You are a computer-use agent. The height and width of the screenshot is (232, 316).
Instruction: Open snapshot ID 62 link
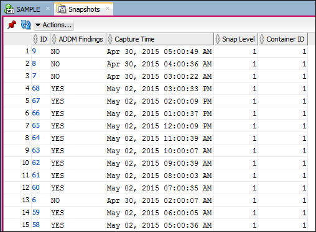coord(36,163)
